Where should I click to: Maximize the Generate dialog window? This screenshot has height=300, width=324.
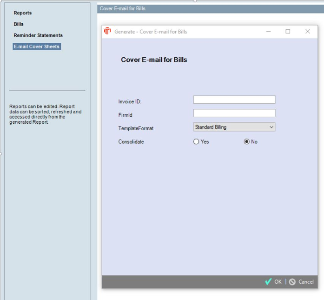coord(288,32)
